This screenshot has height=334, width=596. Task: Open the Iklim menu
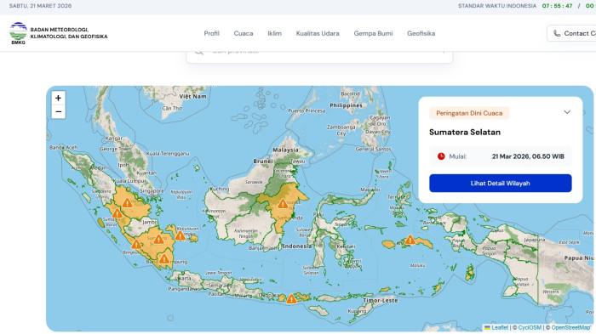coord(274,33)
